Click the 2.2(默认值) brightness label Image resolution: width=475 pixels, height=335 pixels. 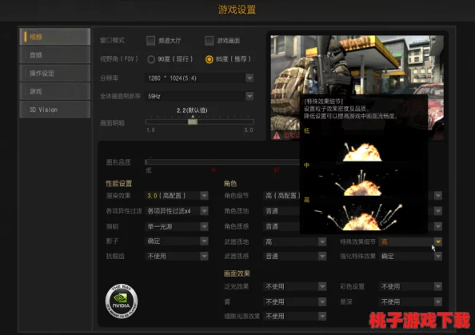(x=192, y=110)
